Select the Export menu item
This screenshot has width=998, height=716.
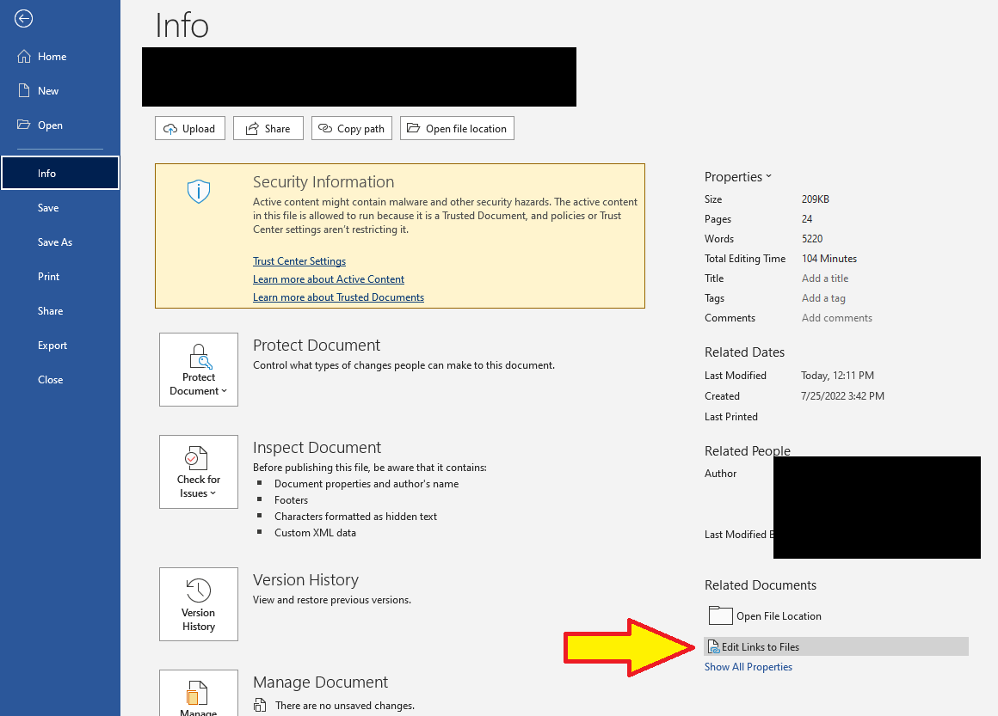(x=52, y=345)
